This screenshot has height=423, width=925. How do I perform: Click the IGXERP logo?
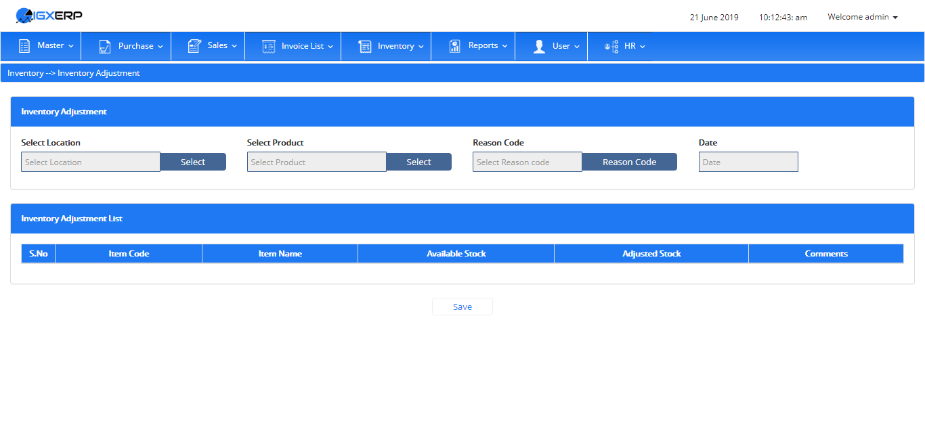49,15
